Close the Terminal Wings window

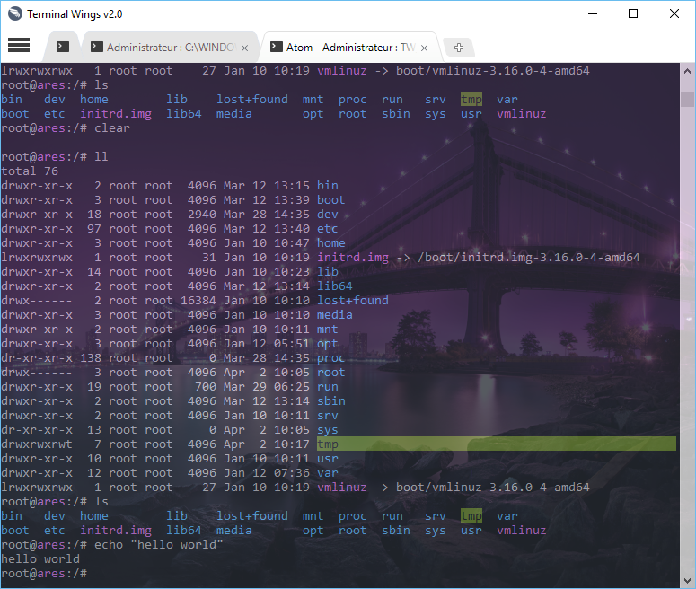674,13
